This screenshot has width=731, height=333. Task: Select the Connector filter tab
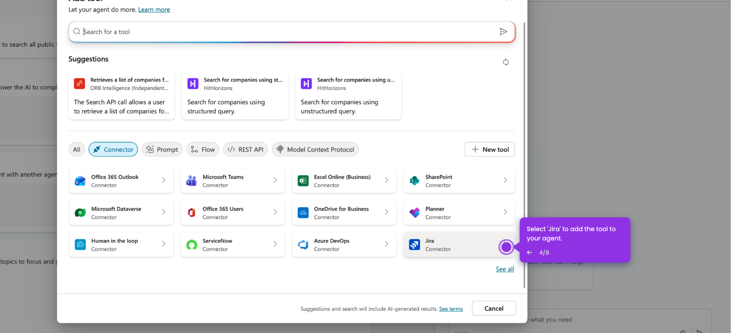click(113, 149)
